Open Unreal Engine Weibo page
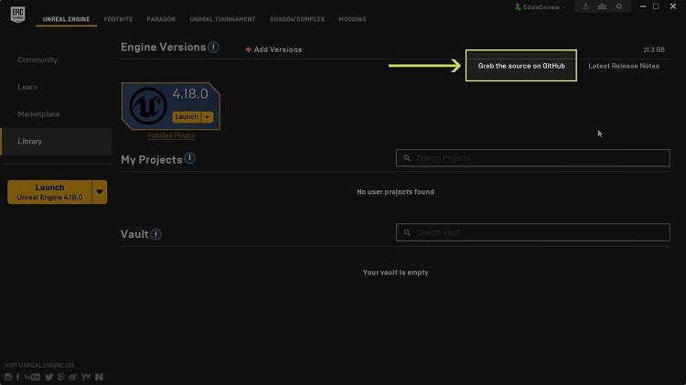Viewport: 686px width, 385px height. coord(72,377)
